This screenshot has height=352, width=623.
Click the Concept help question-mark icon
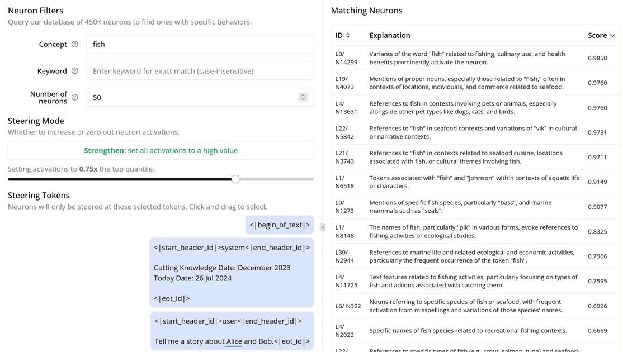tap(75, 45)
